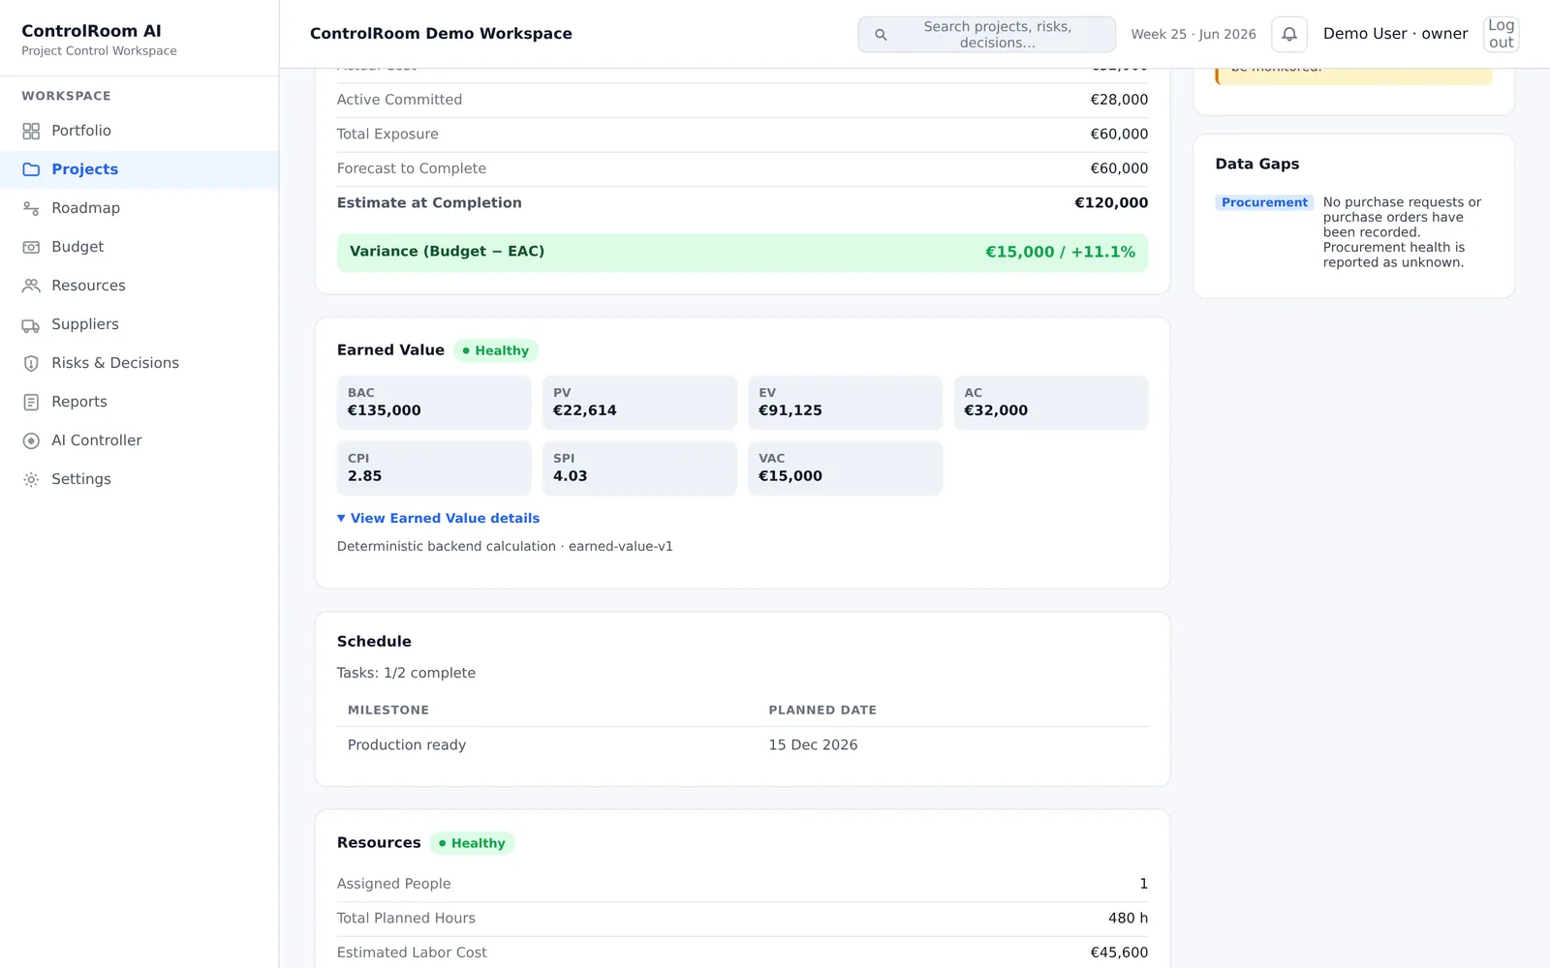Open Settings in the sidebar
This screenshot has width=1550, height=968.
[x=139, y=479]
